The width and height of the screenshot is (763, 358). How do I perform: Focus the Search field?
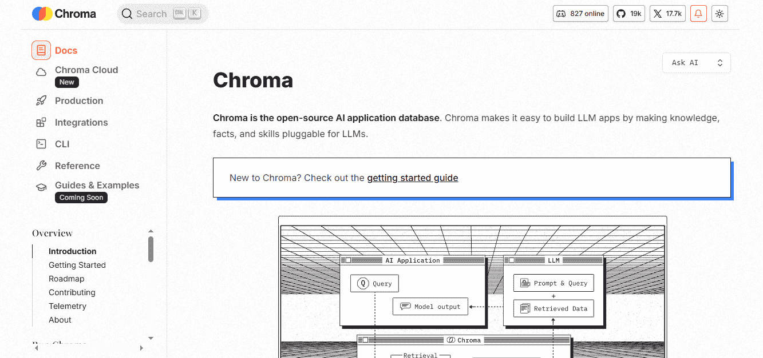click(x=163, y=14)
